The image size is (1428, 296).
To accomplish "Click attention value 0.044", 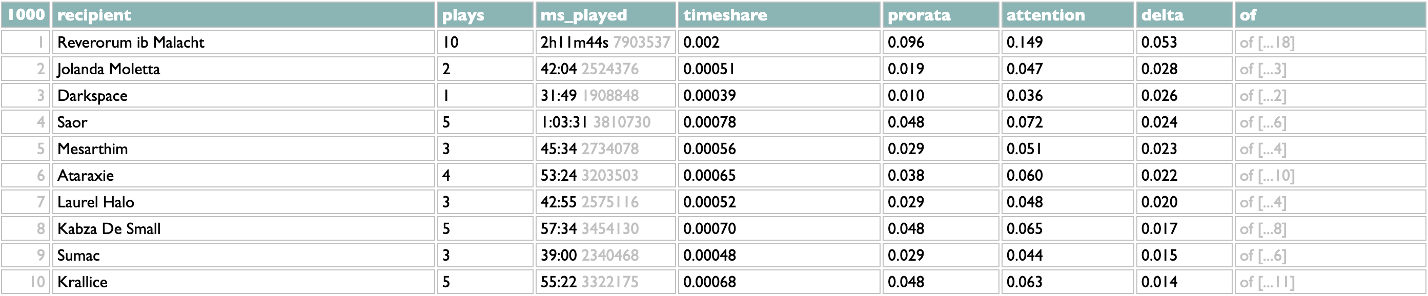I will click(x=1025, y=255).
